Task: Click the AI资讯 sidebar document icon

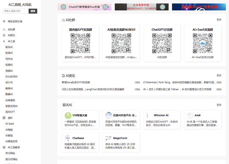Action: [x=4, y=35]
